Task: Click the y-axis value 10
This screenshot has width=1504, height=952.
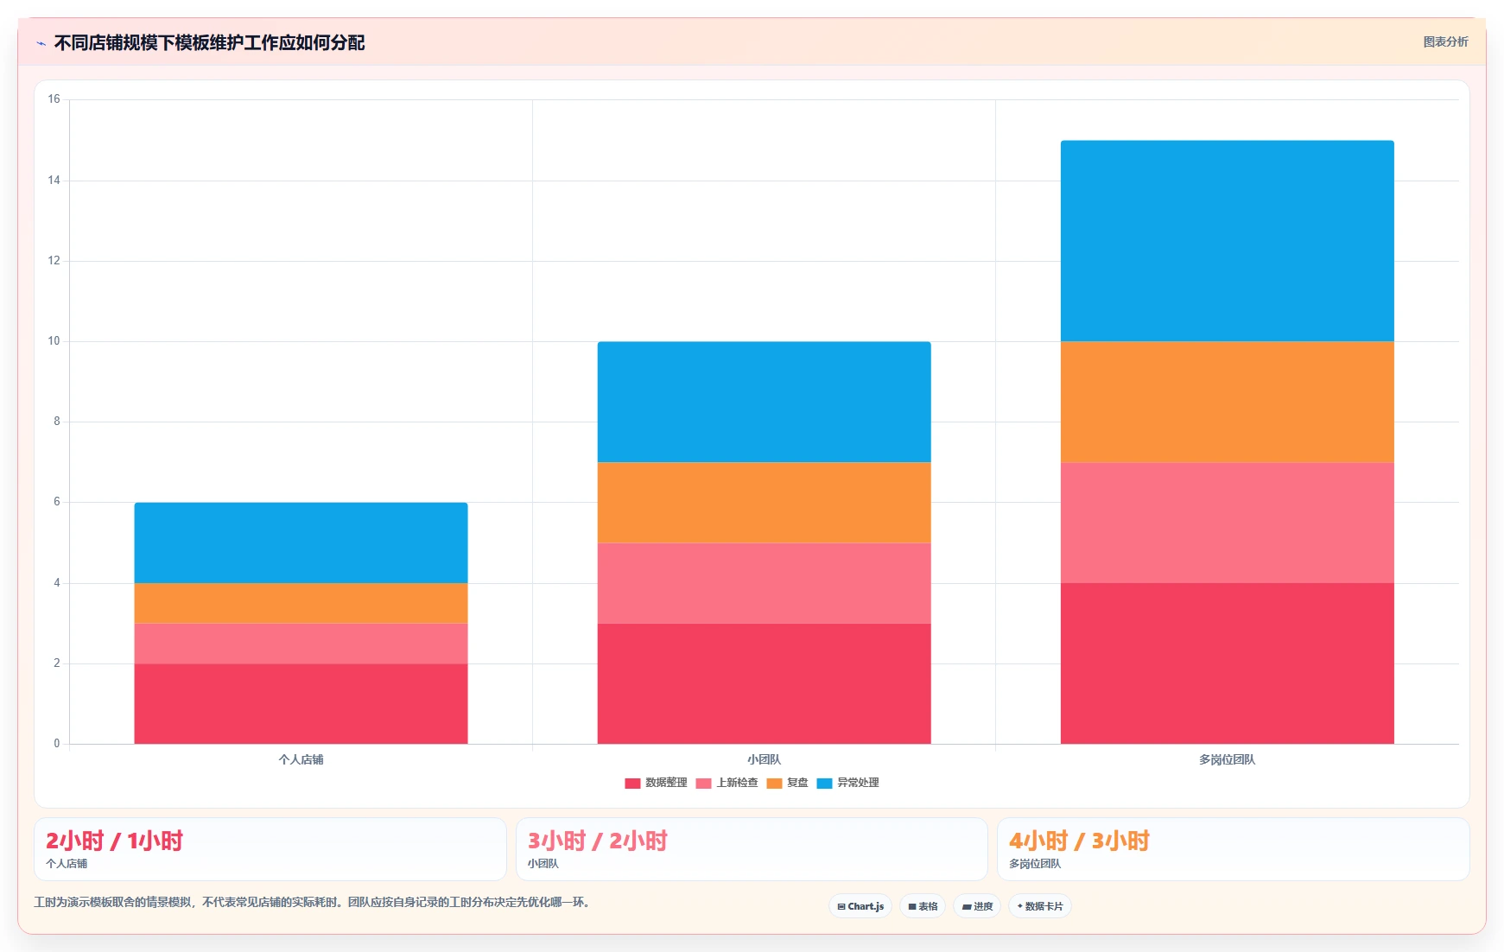Action: click(x=54, y=341)
